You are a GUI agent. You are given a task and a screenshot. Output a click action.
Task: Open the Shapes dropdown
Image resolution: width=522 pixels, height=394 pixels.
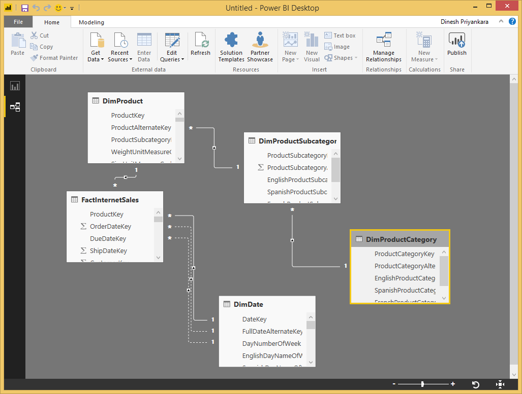pos(341,58)
